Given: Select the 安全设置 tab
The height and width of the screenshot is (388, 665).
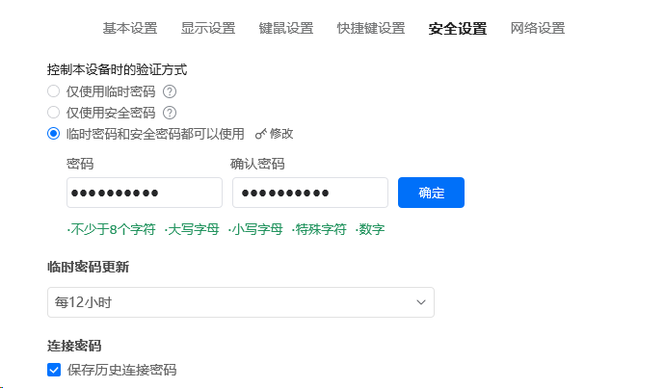Looking at the screenshot, I should coord(458,28).
